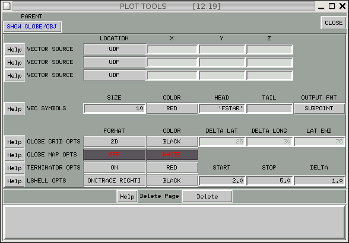Click the Delete button
This screenshot has height=243, width=349.
point(207,196)
